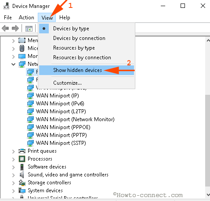Image resolution: width=210 pixels, height=201 pixels.
Task: Choose Customize... from the View menu
Action: coord(87,83)
